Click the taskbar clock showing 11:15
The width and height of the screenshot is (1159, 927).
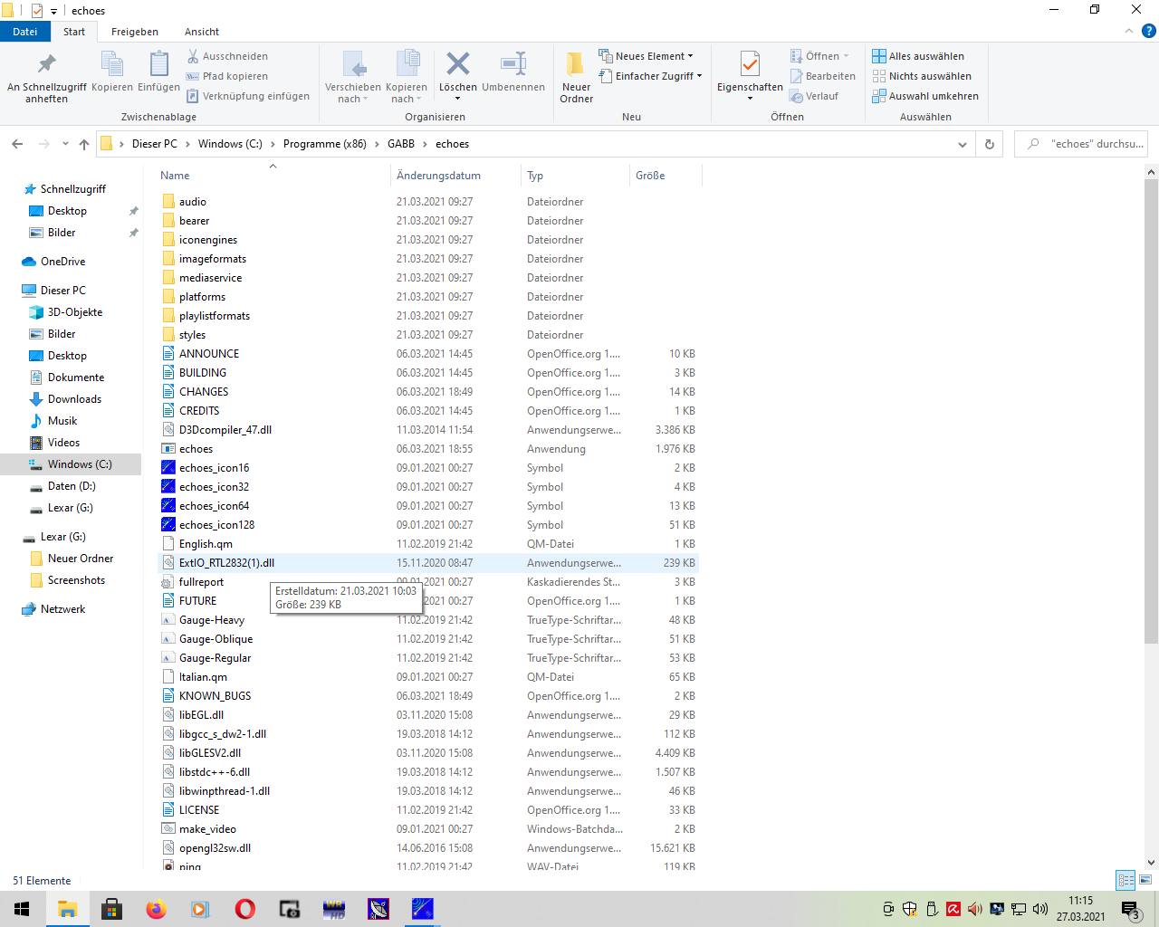(1080, 909)
